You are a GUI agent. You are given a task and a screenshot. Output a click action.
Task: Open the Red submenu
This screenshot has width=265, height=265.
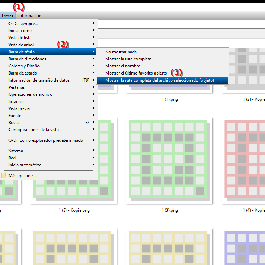[49, 158]
